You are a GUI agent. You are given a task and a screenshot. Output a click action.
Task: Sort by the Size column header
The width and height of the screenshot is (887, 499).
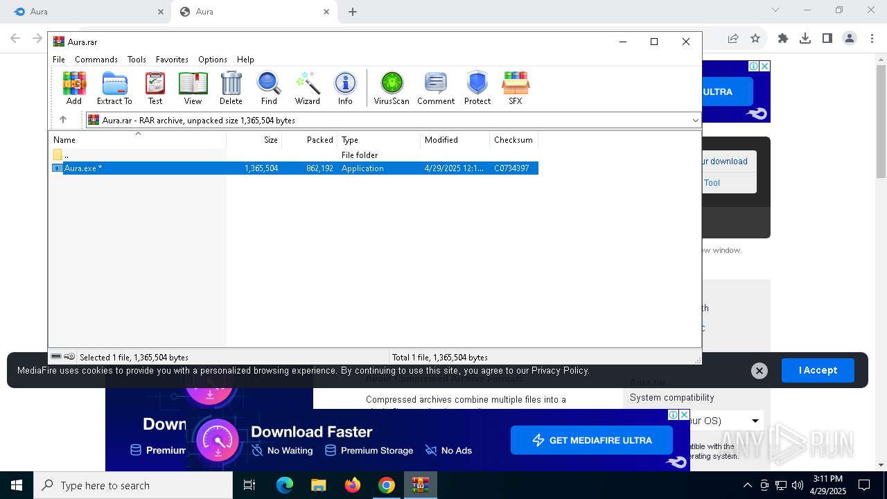pyautogui.click(x=254, y=140)
